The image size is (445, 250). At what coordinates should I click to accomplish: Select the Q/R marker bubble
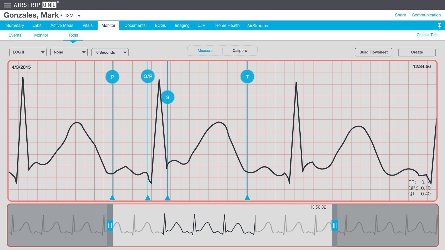(x=148, y=76)
